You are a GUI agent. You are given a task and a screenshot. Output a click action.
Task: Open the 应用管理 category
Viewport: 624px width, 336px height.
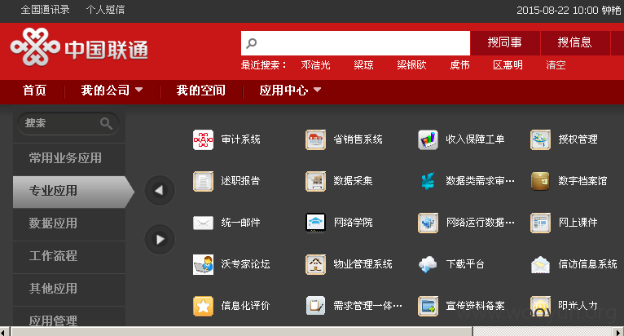tap(69, 317)
